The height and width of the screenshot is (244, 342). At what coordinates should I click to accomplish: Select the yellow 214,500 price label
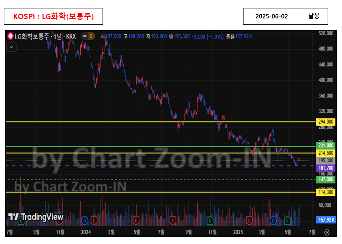point(326,153)
